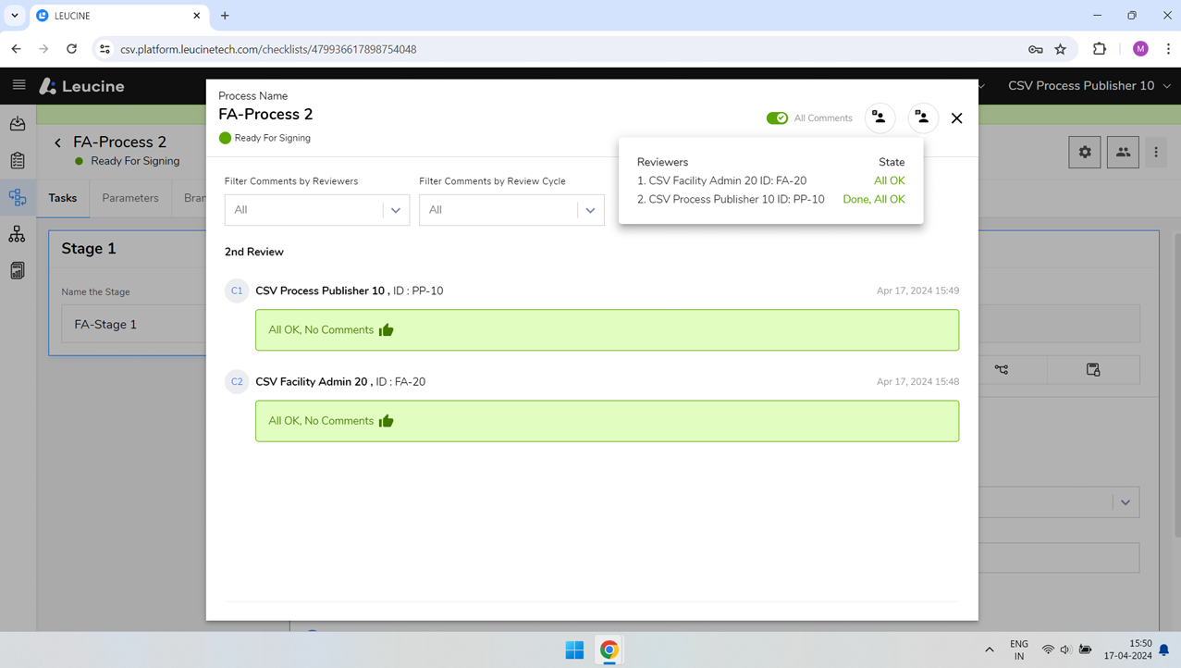Open the Filter Comments by Review Cycle dropdown

tap(511, 210)
